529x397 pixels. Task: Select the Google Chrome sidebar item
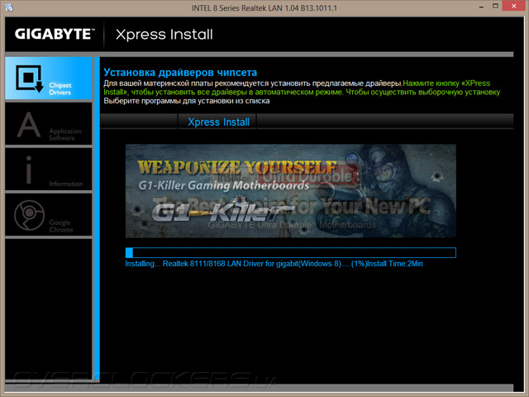coord(49,215)
